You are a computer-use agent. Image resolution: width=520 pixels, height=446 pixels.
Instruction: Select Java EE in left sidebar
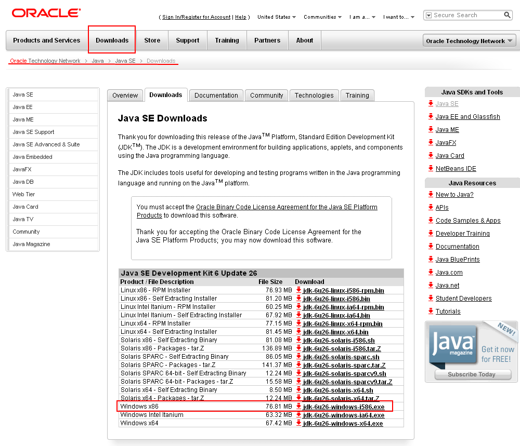pyautogui.click(x=54, y=107)
